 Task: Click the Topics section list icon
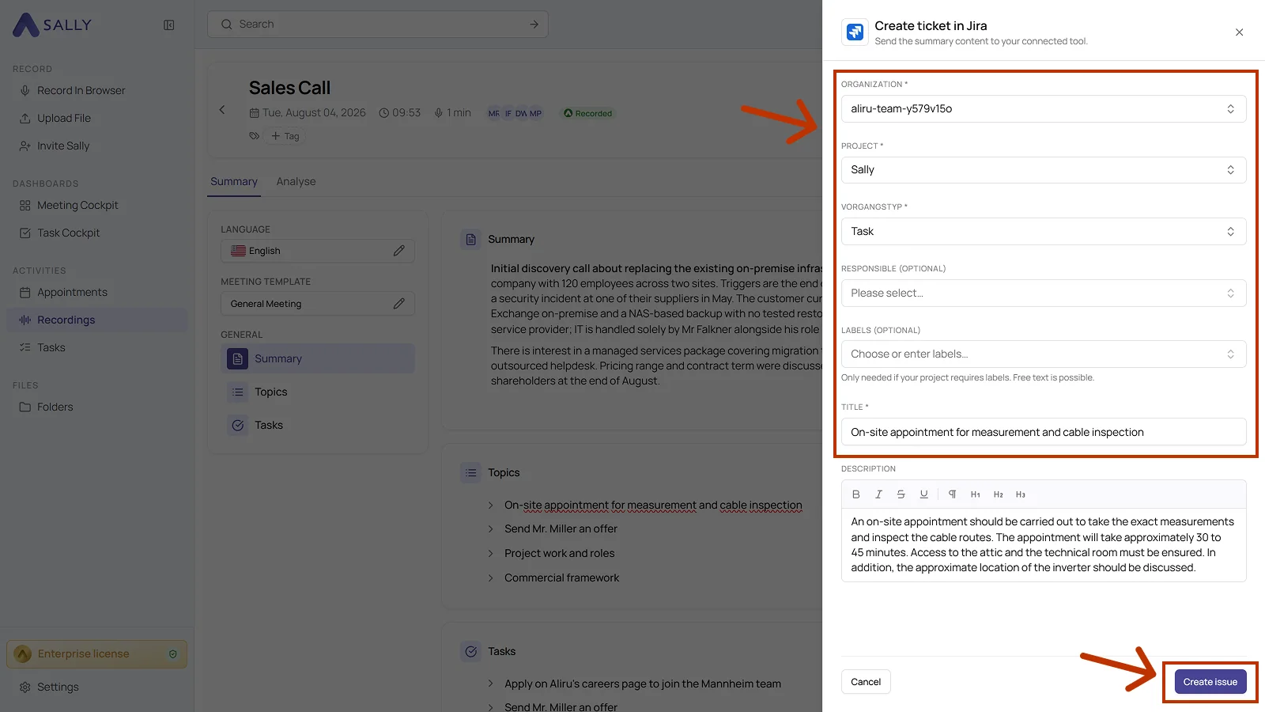pyautogui.click(x=471, y=472)
